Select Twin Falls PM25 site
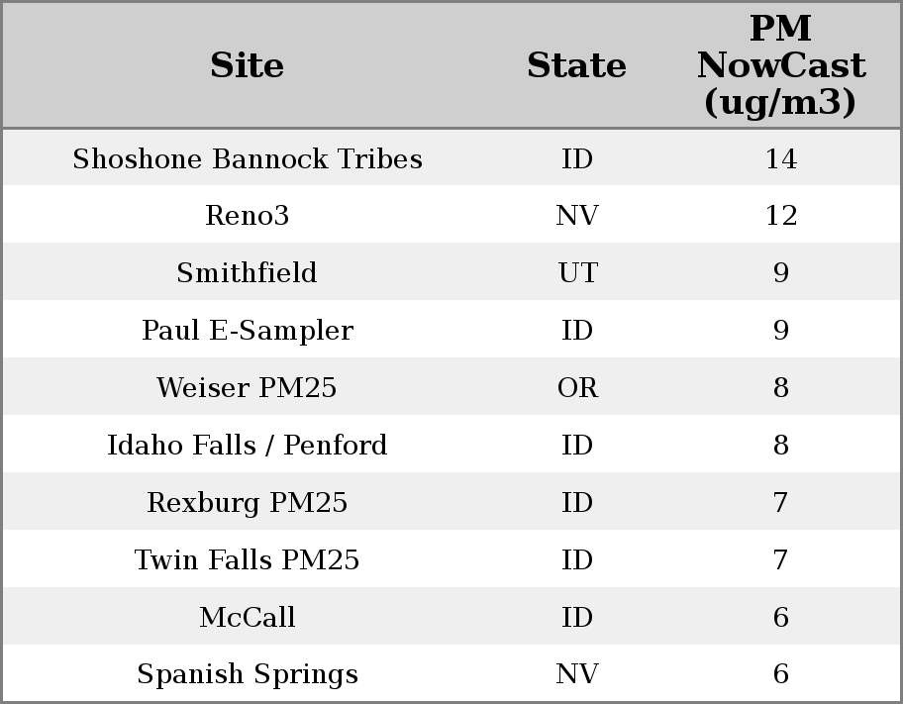 248,560
